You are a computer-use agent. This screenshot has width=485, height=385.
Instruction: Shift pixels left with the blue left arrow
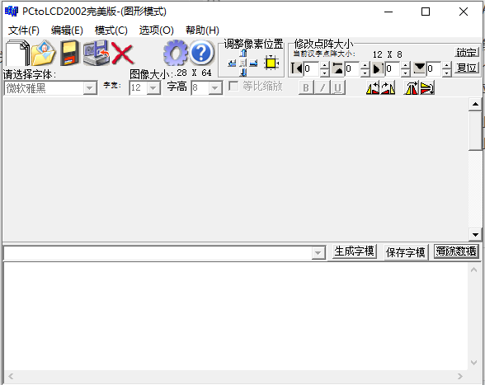click(x=232, y=63)
